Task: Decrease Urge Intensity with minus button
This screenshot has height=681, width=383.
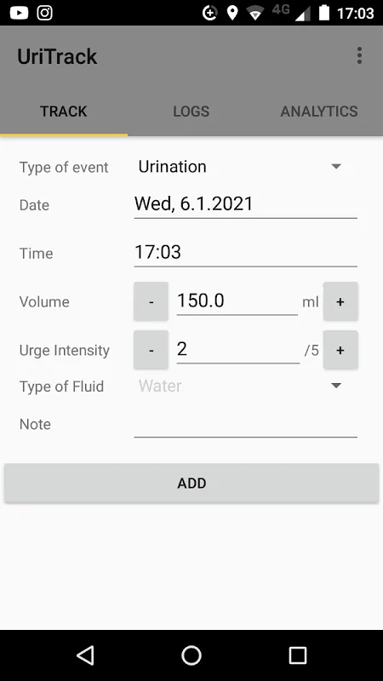Action: [151, 350]
